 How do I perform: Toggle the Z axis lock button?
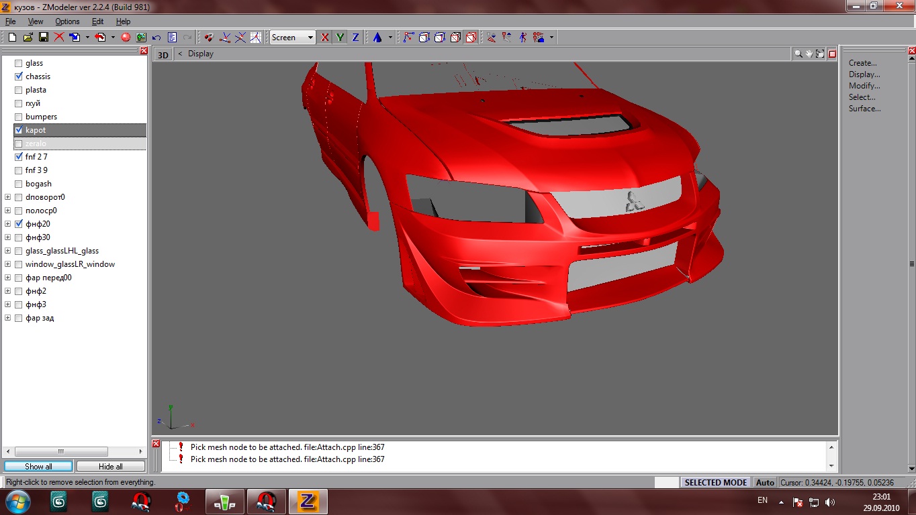point(355,38)
